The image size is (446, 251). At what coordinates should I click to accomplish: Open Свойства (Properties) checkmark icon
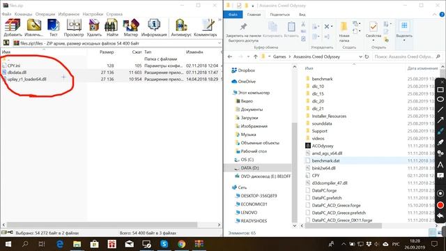click(374, 26)
